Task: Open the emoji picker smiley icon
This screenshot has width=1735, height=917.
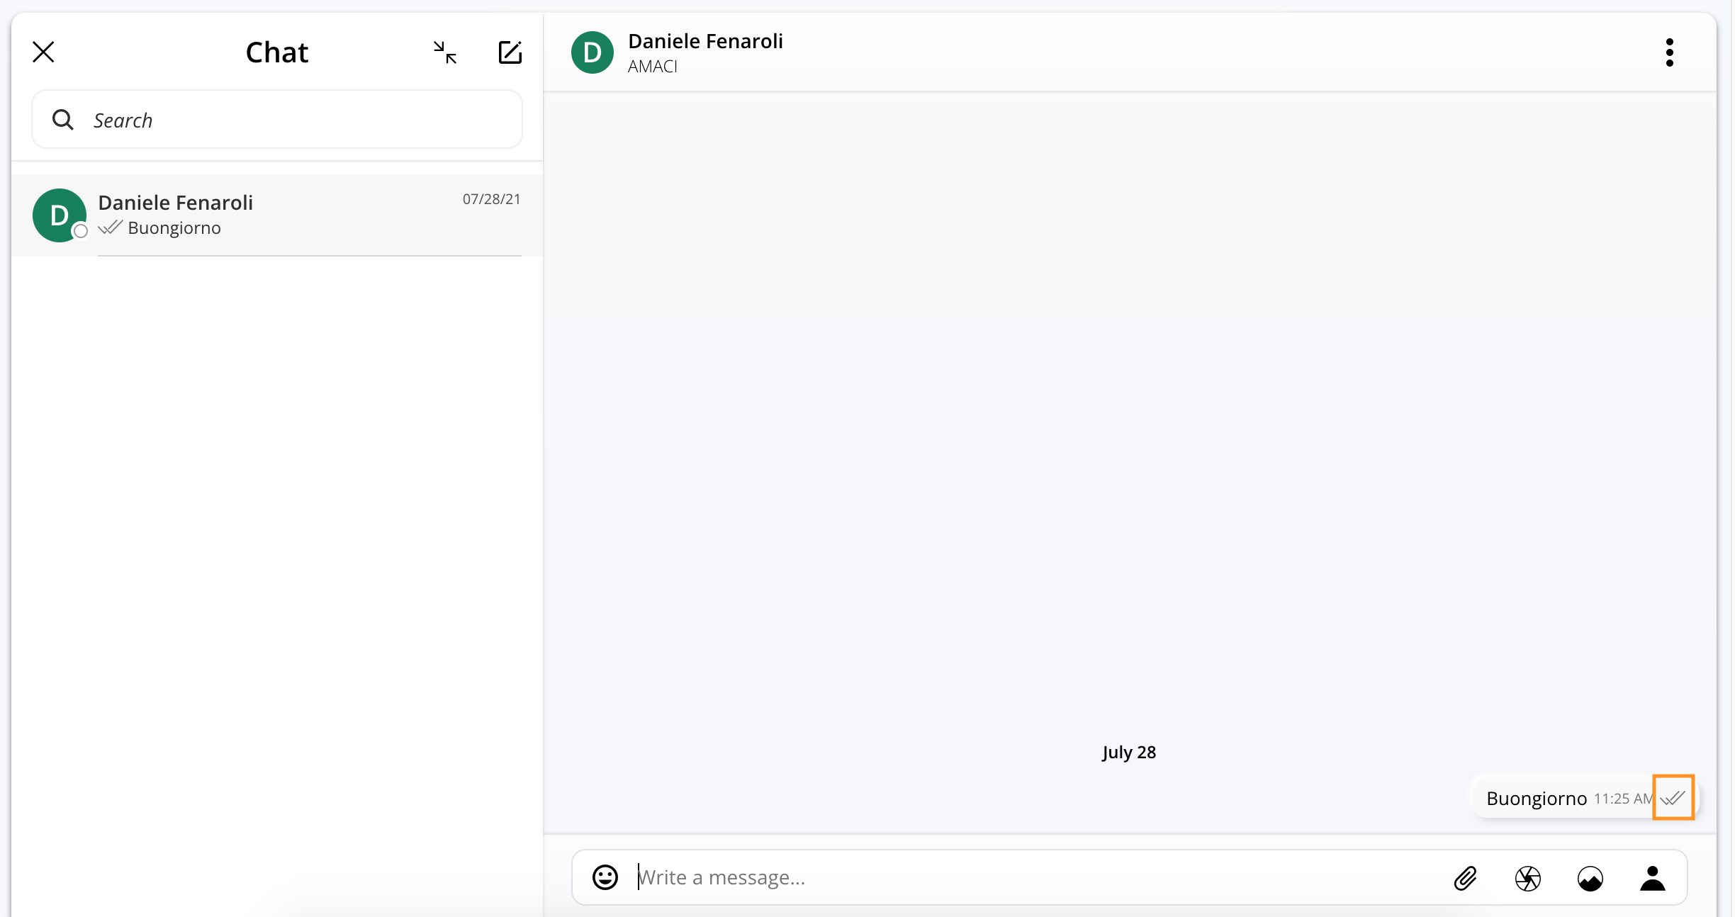Action: 605,877
